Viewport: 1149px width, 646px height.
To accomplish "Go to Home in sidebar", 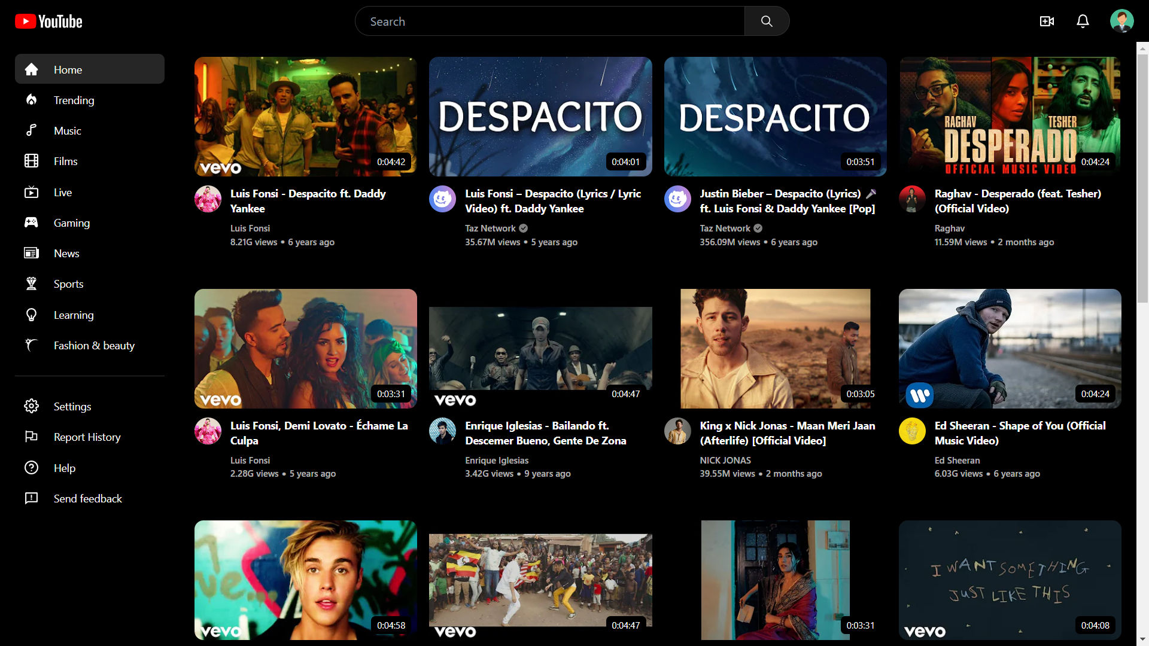I will (x=90, y=69).
